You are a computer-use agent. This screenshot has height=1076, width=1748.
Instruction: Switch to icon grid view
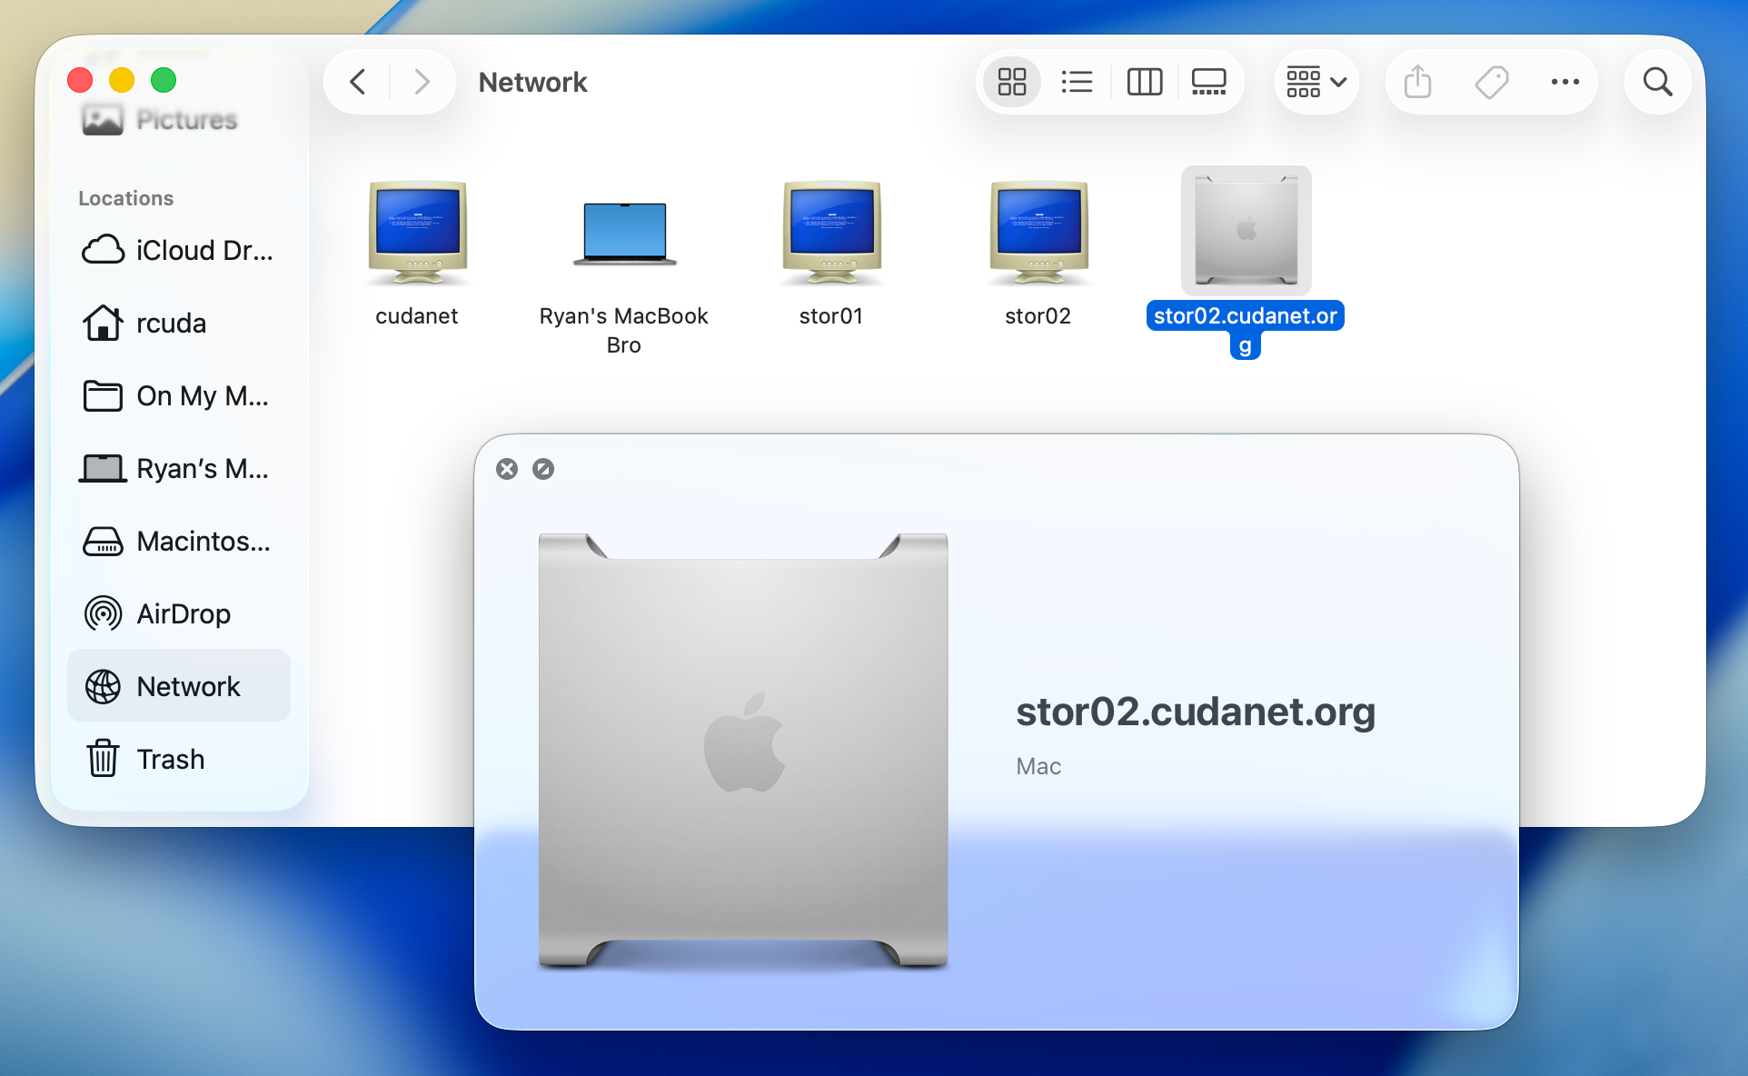(x=1011, y=82)
